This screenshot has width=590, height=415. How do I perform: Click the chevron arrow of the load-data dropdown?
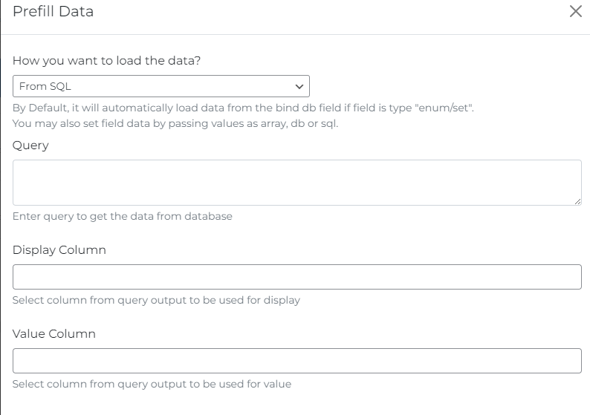point(299,86)
